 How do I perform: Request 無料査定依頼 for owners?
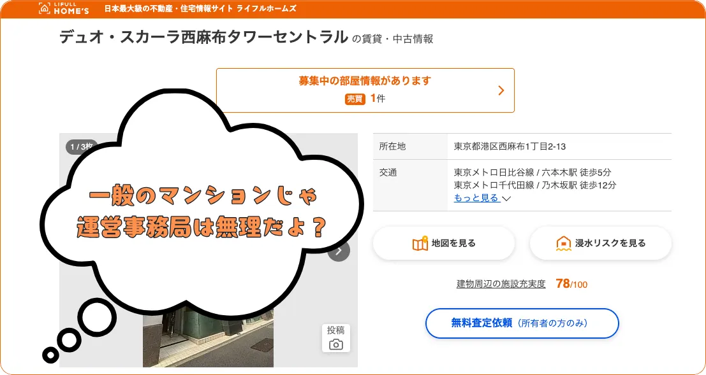tap(522, 323)
